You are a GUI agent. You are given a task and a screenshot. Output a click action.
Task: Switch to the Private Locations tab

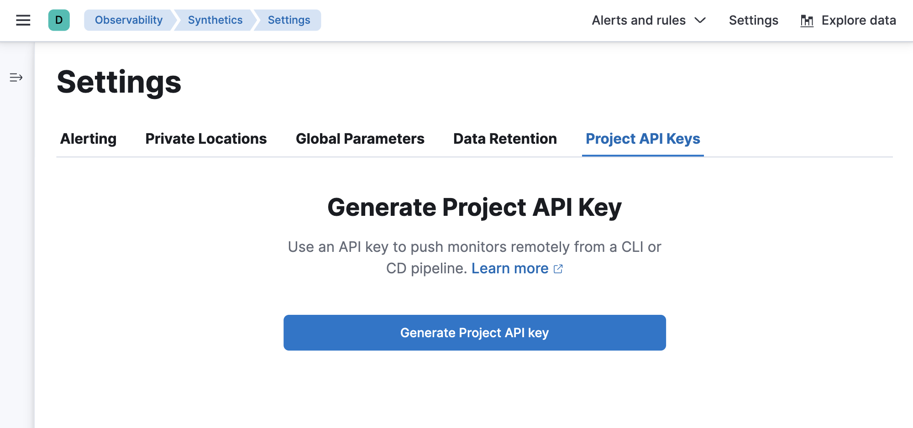(x=206, y=139)
